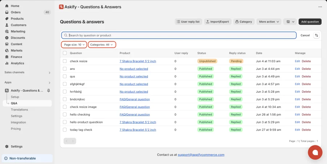Click the Add question button

tap(310, 22)
